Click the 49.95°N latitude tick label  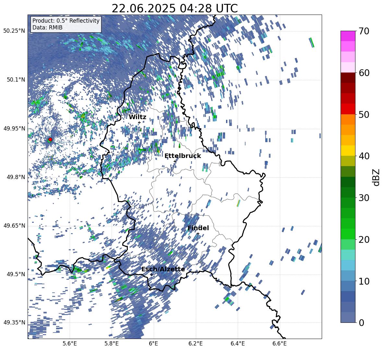pyautogui.click(x=14, y=128)
